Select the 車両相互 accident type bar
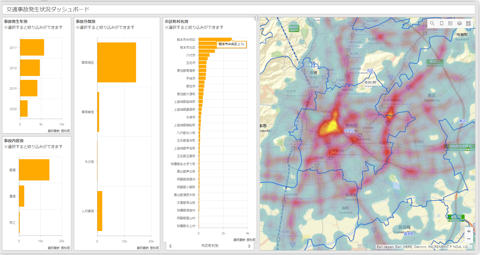480x255 pixels. [x=116, y=63]
